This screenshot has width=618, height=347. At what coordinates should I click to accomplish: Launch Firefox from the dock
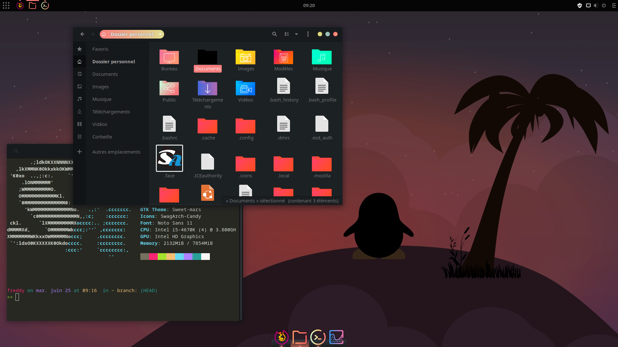[282, 337]
